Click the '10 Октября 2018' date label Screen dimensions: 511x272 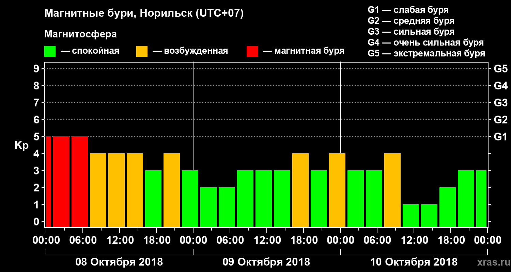[x=414, y=262]
